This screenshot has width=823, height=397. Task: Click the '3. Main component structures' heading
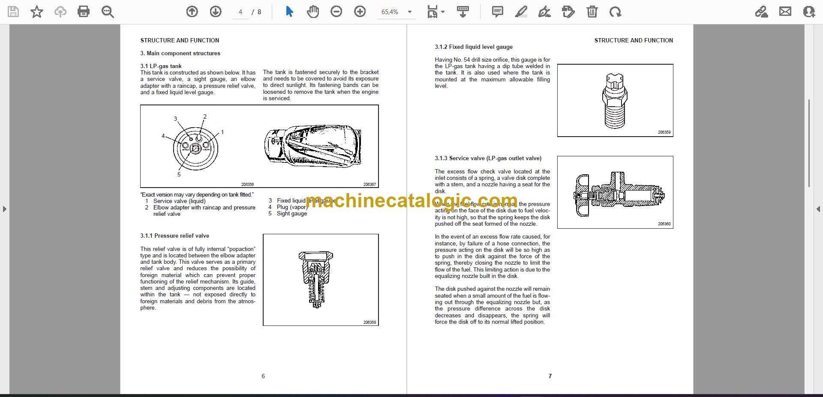point(180,54)
